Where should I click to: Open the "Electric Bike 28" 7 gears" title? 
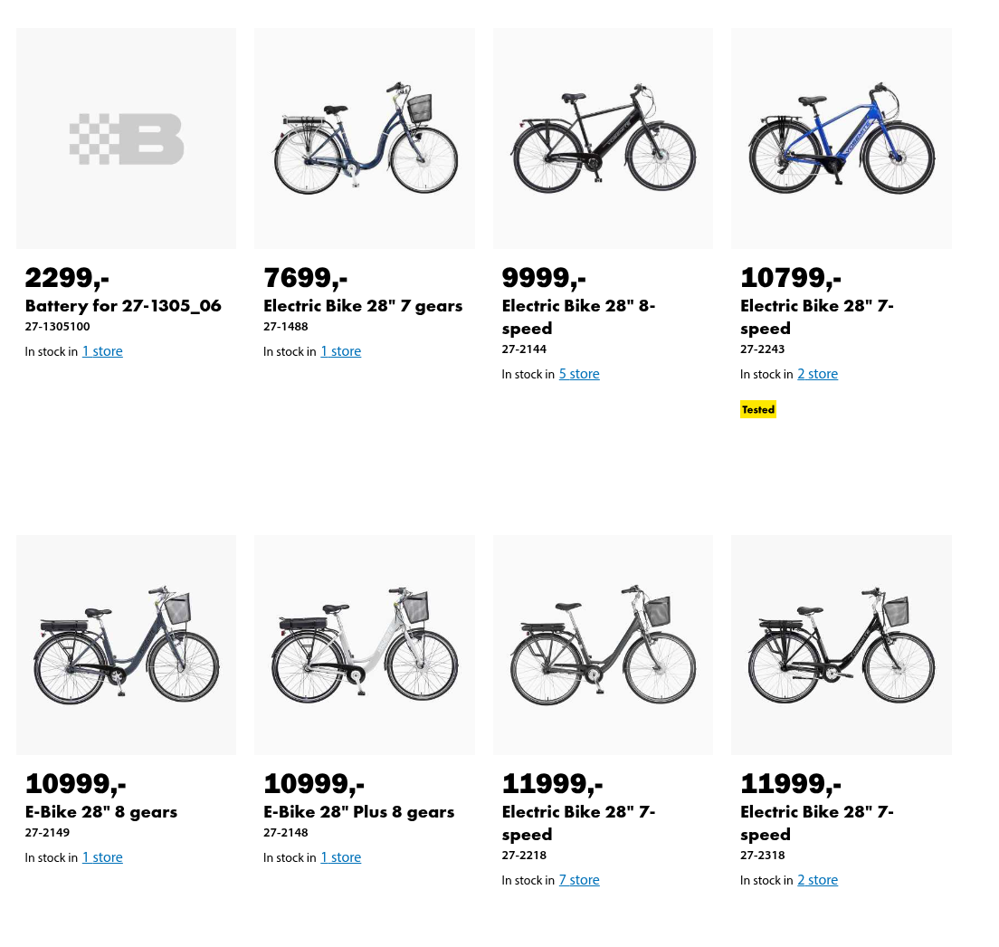363,306
